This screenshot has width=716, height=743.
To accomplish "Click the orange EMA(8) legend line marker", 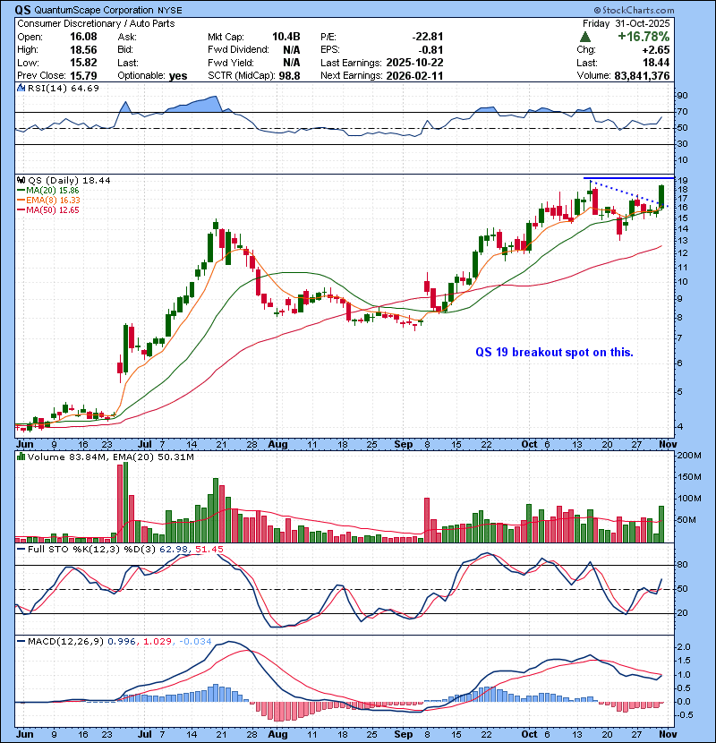I will (21, 201).
